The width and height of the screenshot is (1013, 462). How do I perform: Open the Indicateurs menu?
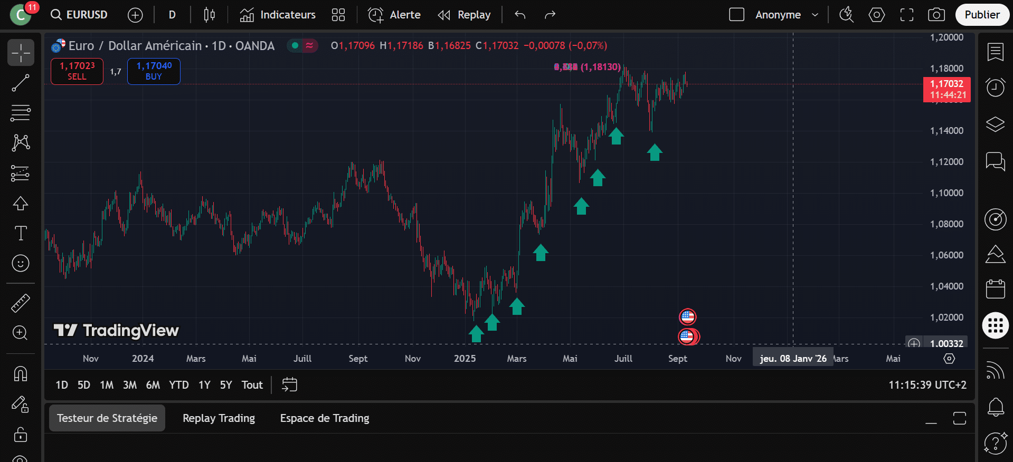[278, 15]
